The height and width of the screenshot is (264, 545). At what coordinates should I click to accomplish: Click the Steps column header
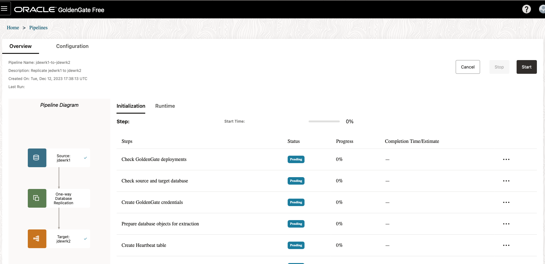[x=127, y=141]
